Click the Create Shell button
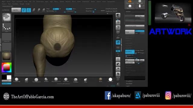 click(130, 63)
